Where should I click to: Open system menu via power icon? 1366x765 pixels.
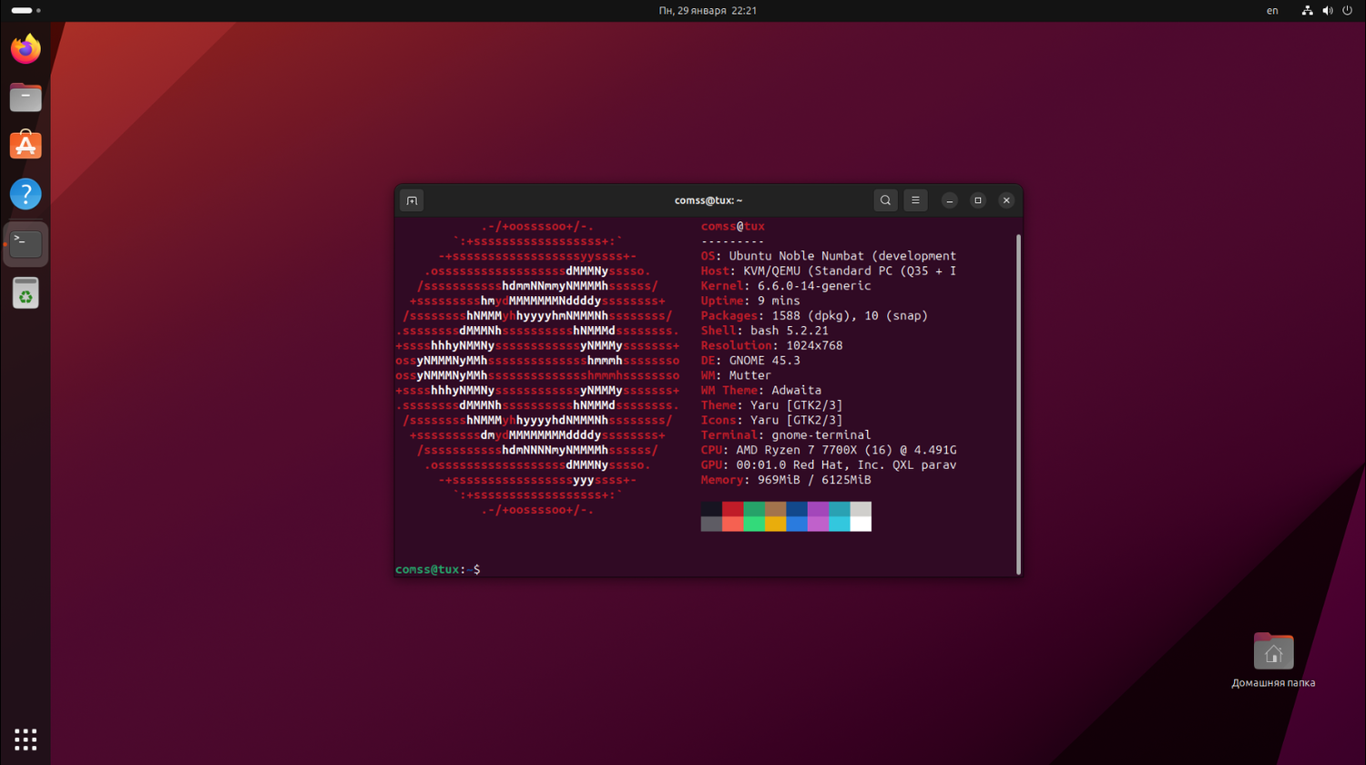(x=1348, y=11)
